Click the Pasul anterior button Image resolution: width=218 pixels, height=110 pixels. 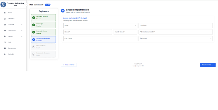(x=69, y=65)
